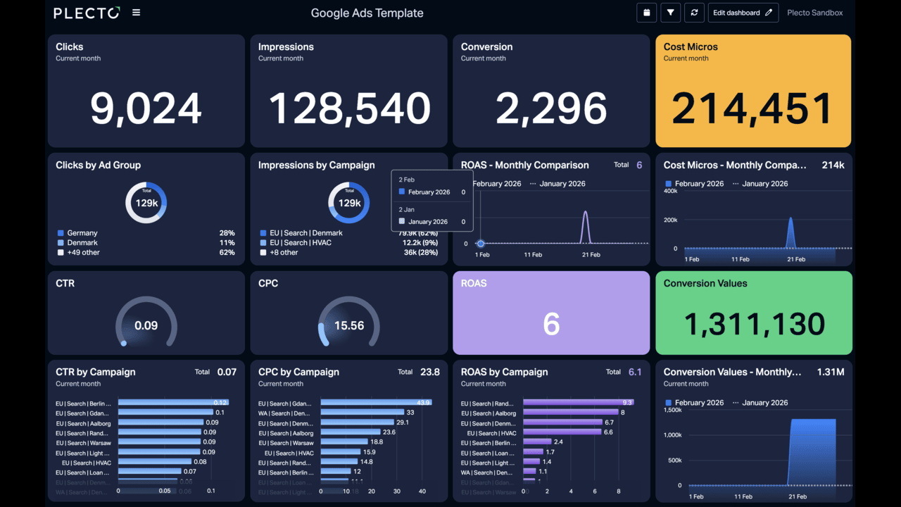901x507 pixels.
Task: Open dashboard filters with the funnel icon
Action: coord(670,12)
